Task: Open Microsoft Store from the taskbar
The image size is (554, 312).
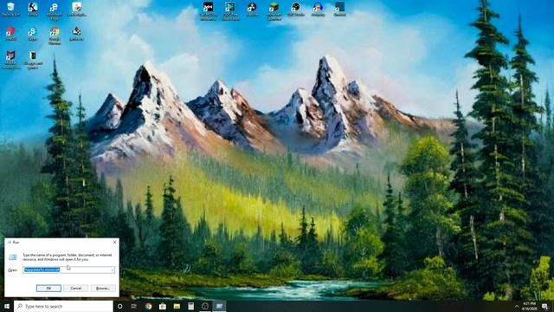Action: [x=163, y=306]
